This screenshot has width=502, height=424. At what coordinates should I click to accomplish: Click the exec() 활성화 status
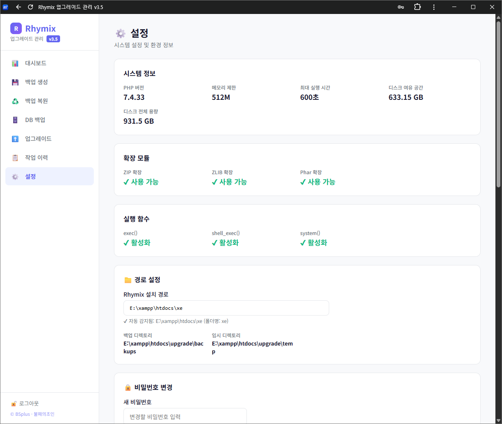coord(137,243)
